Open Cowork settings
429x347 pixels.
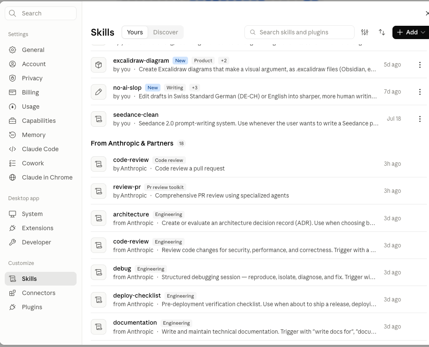coord(40,163)
